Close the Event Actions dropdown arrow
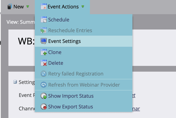The height and width of the screenshot is (118, 176). coord(83,6)
